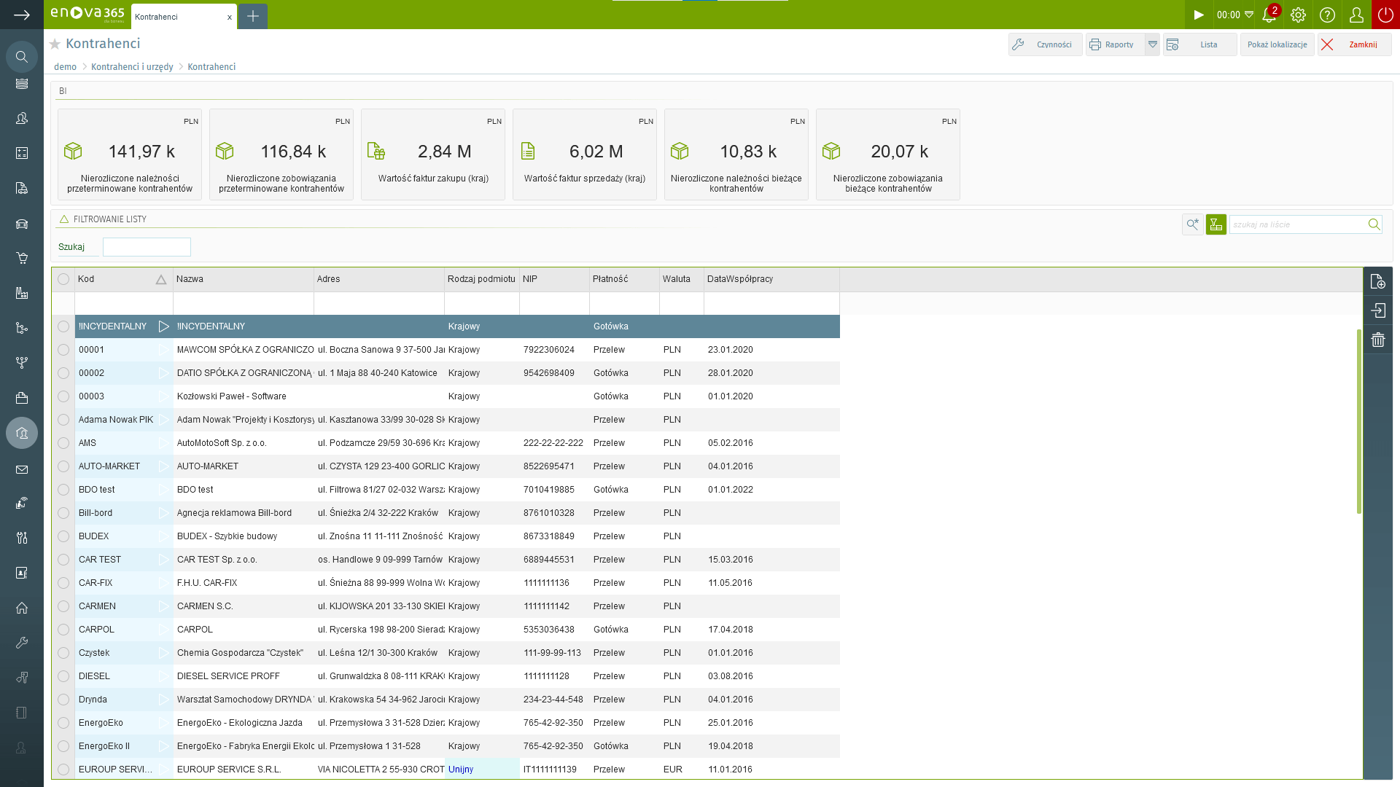
Task: Open the home icon in sidebar
Action: (22, 608)
